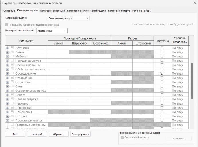Viewport: 198px width, 147px height.
Task: Click the Видимость column header
Action: [x=27, y=41]
